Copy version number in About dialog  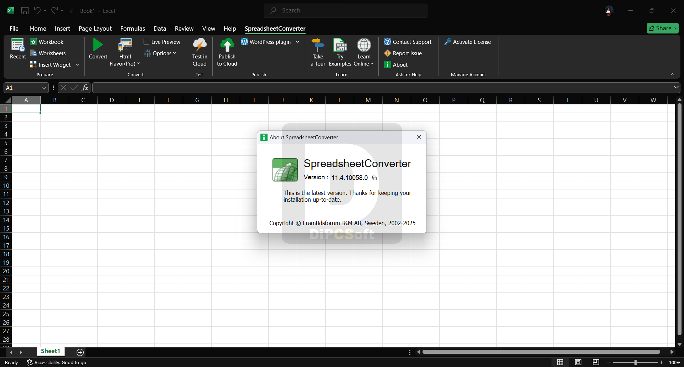(x=374, y=178)
